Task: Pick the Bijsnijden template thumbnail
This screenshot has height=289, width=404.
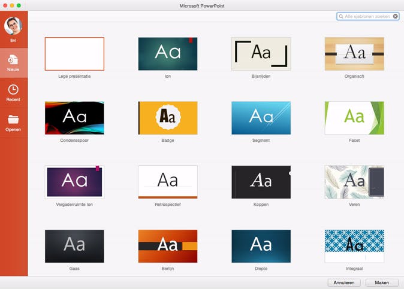Action: (261, 54)
